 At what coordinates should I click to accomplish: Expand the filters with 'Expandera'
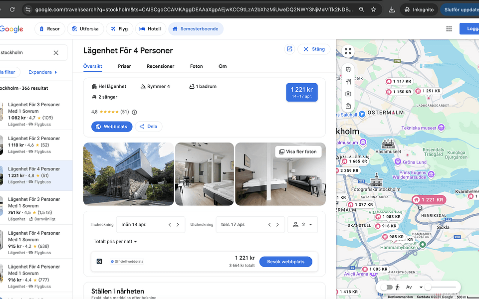pyautogui.click(x=41, y=72)
